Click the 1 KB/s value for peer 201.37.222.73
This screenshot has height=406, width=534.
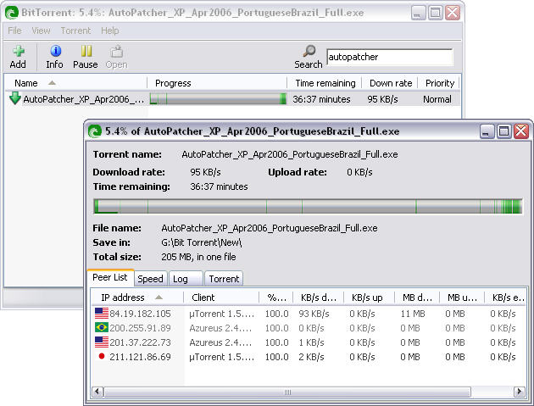pyautogui.click(x=311, y=342)
